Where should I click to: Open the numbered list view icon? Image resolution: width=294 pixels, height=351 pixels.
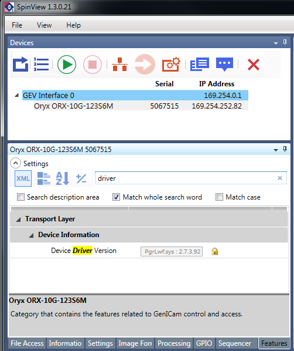(42, 65)
